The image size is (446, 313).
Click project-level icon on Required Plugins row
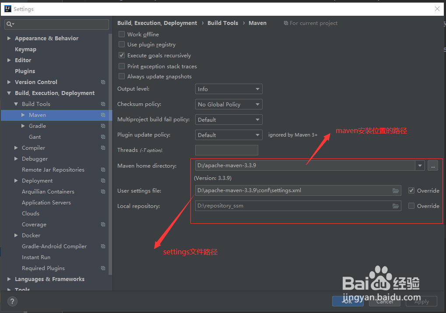point(103,268)
